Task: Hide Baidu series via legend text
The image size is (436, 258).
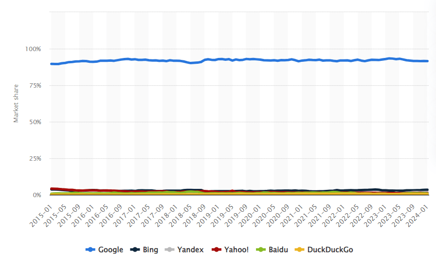Action: 278,250
